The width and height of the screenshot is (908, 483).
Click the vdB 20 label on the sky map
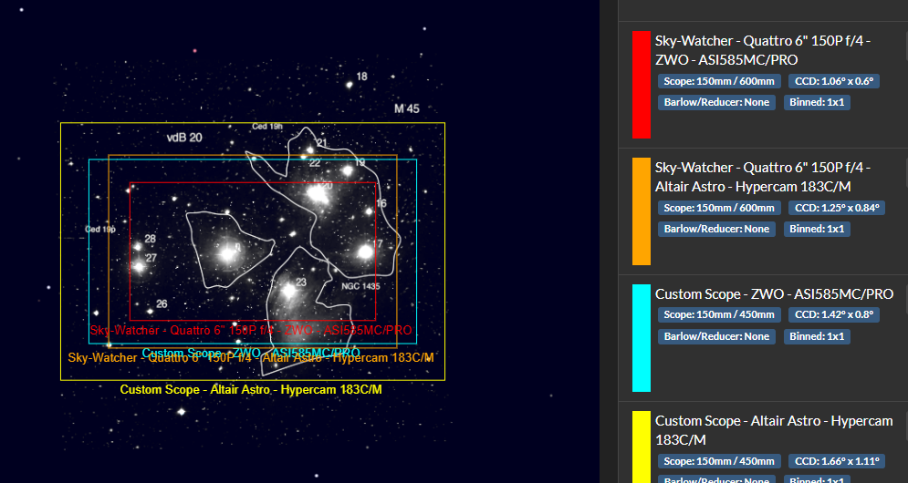[184, 138]
